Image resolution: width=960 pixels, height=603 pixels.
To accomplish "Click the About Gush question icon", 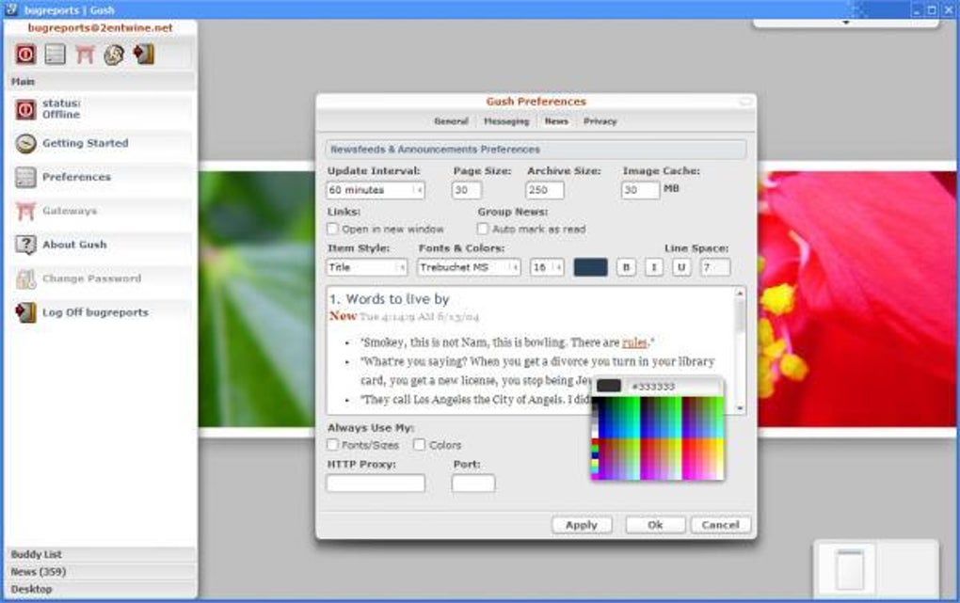I will point(25,245).
